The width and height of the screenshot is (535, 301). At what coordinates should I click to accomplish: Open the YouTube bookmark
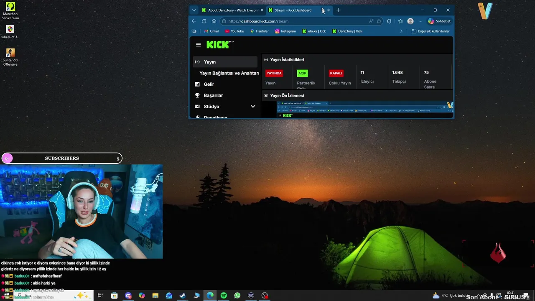[x=234, y=31]
